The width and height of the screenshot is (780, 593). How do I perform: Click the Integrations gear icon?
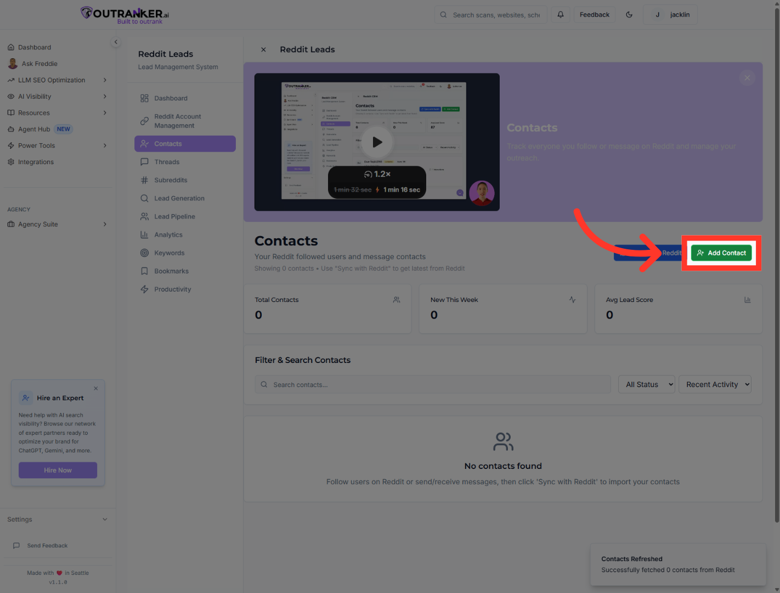coord(11,162)
